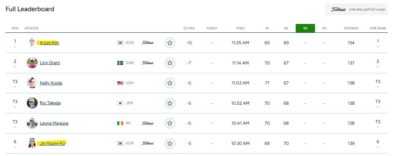The image size is (394, 156).
Task: Click Rio Takeda's avatar photo
Action: click(x=32, y=103)
